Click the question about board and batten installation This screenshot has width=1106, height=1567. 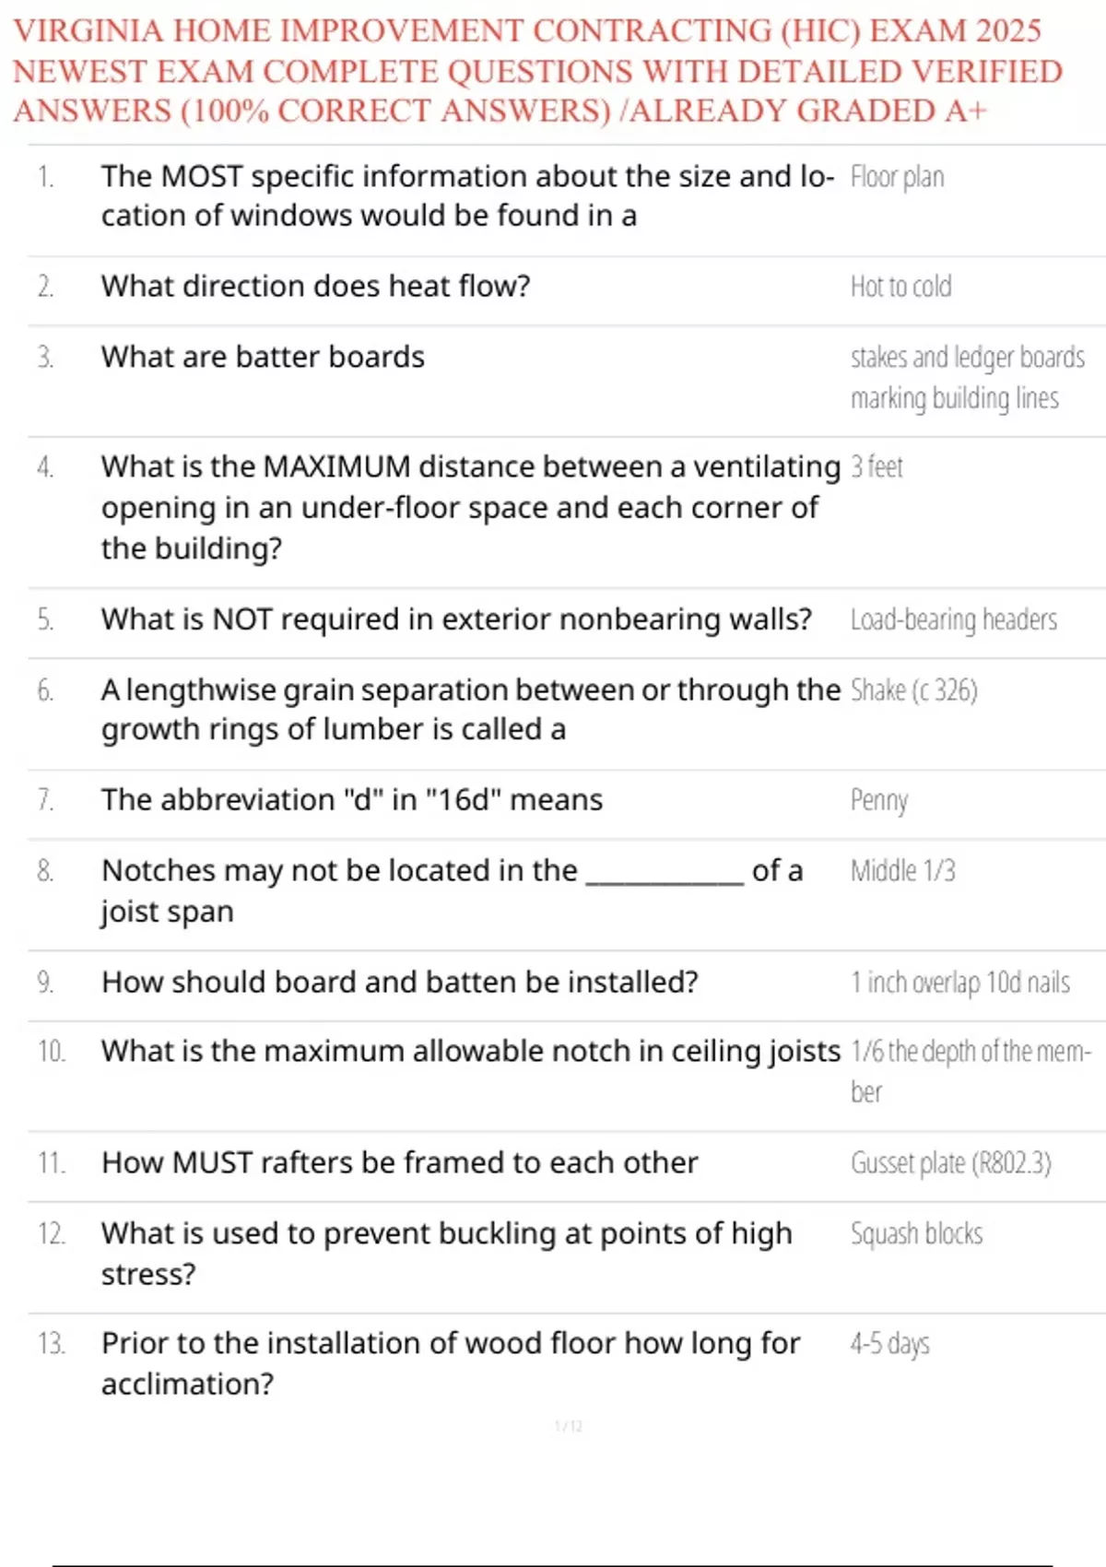tap(399, 983)
